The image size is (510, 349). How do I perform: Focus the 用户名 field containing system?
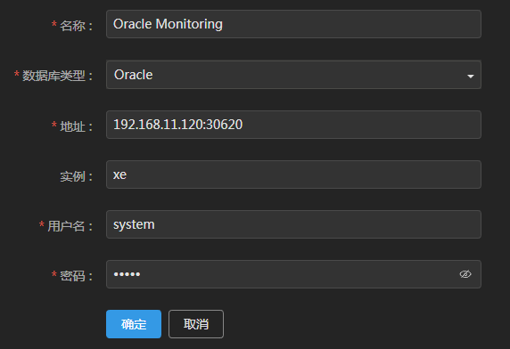click(293, 224)
